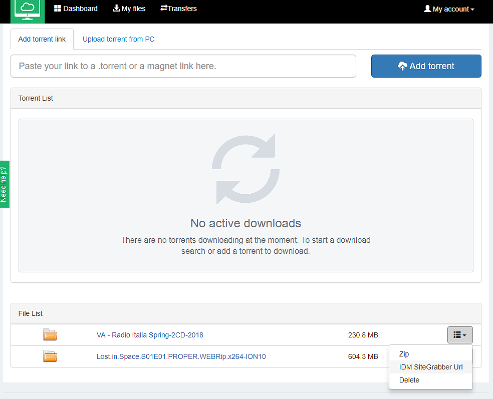Click the Torrent List panel header

pos(245,98)
